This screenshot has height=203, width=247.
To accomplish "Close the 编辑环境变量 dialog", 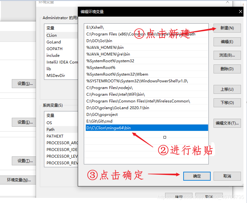I will tap(240, 12).
